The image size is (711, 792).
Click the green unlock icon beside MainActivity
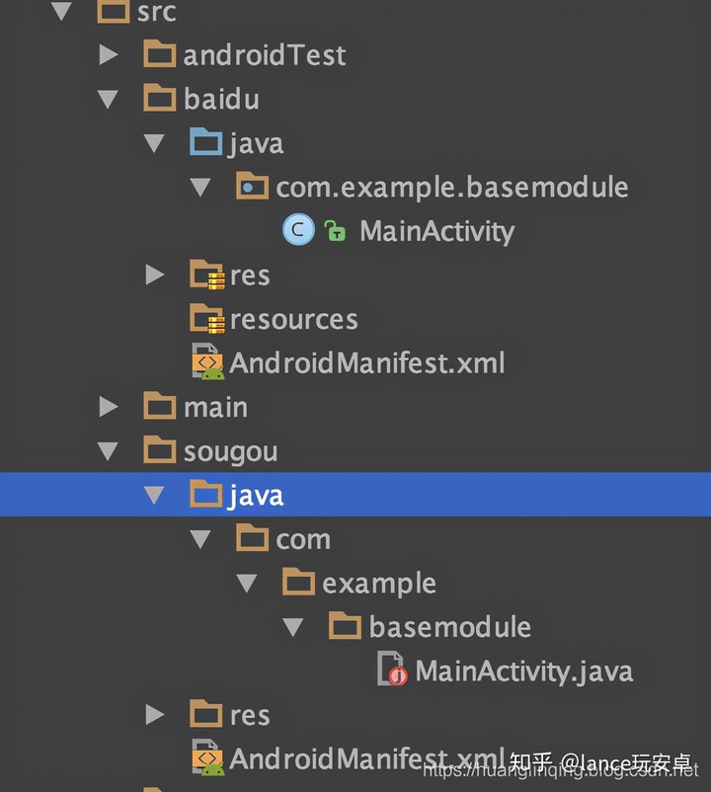[335, 230]
